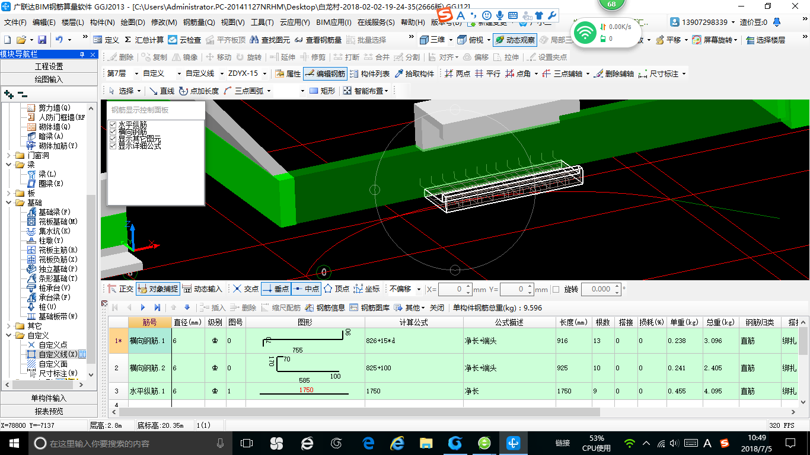Open the 不偏移 offset dropdown

click(419, 289)
